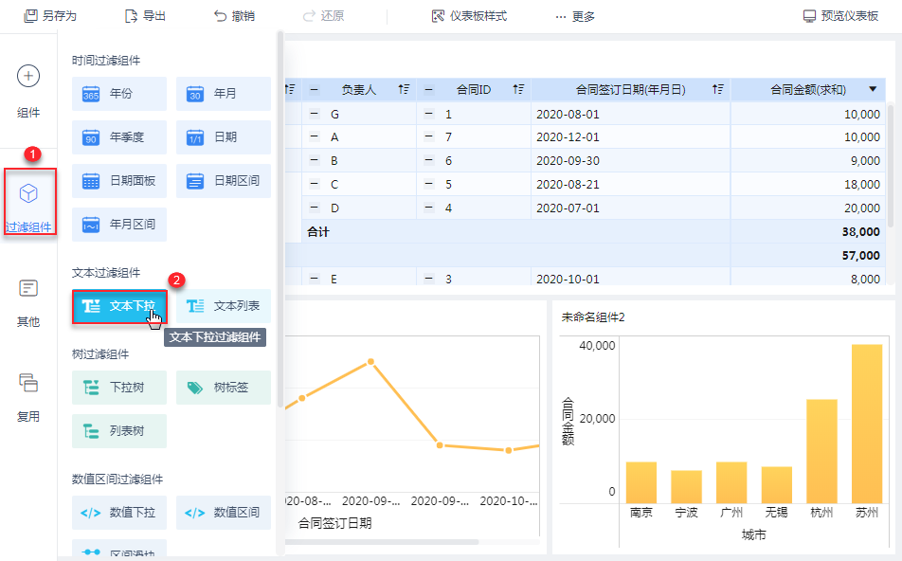The width and height of the screenshot is (902, 561).
Task: Sort by the 负责人 column sort icon
Action: [x=404, y=89]
